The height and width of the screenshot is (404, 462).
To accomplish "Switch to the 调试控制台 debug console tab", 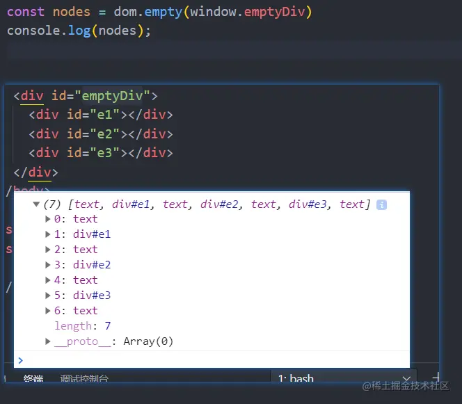I will [x=84, y=378].
